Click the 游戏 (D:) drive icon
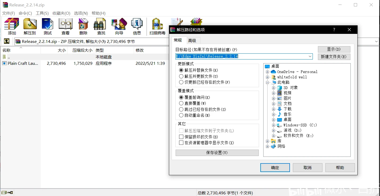Screen dimensions: 380x196 (x=280, y=131)
